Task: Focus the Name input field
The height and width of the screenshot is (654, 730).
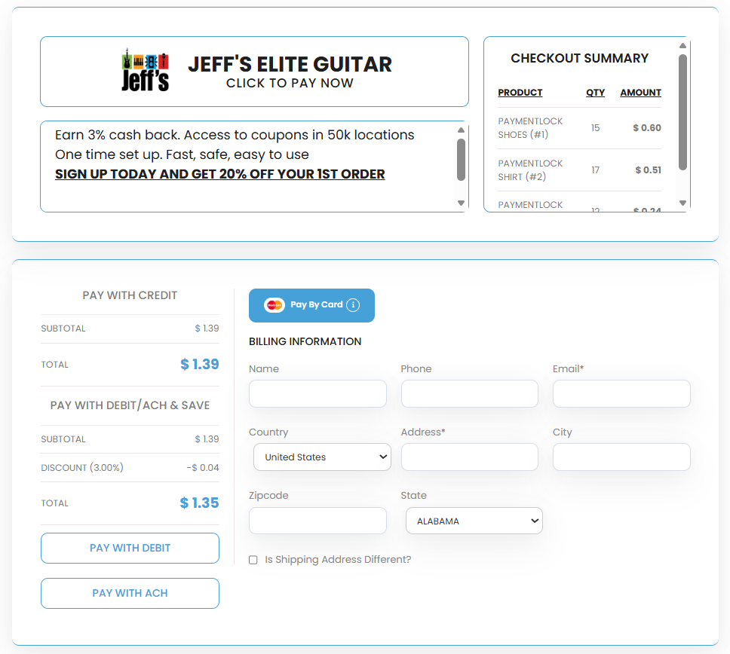Action: tap(317, 394)
